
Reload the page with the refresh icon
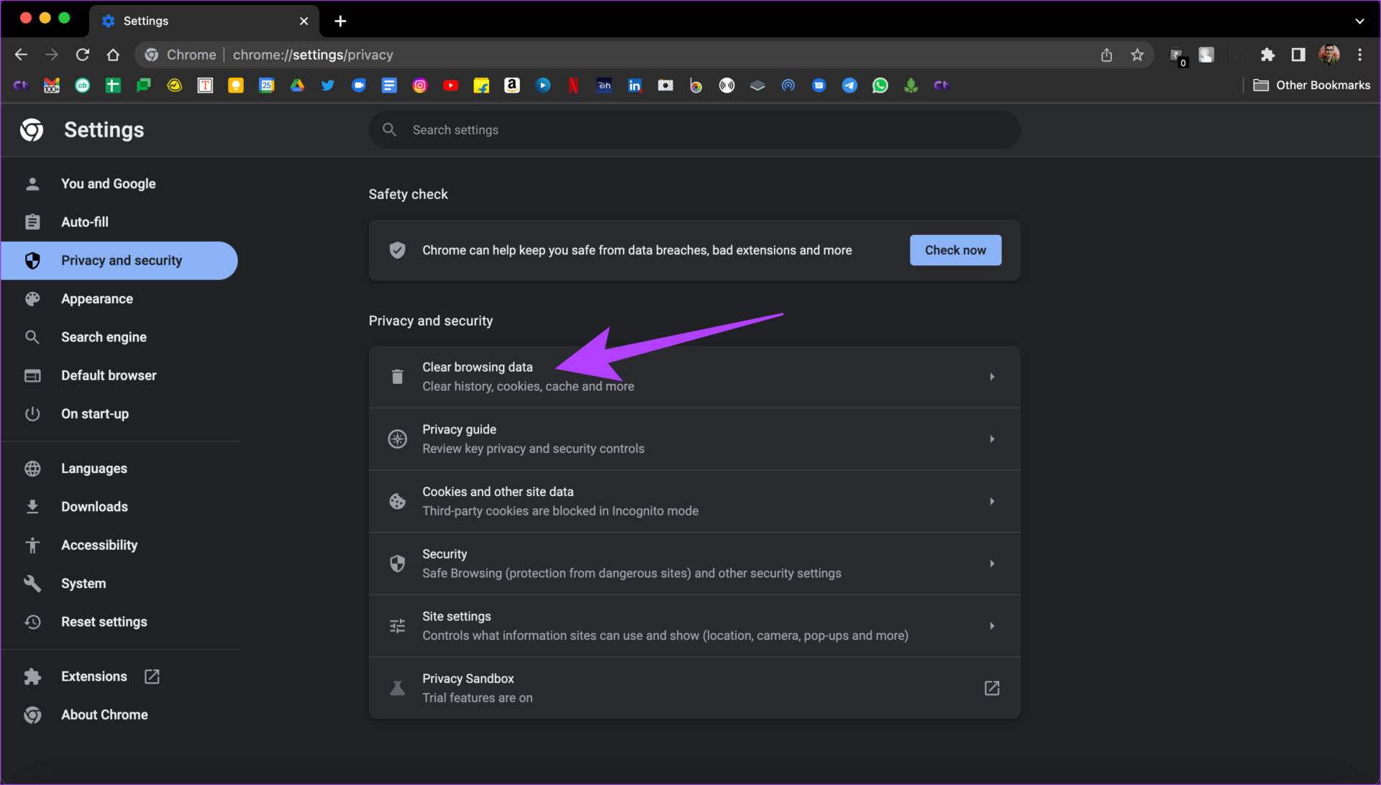(x=83, y=55)
